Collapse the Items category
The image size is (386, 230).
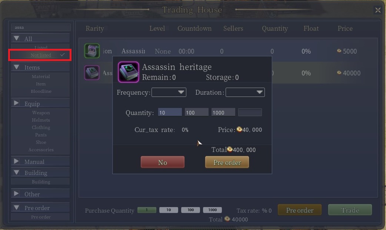tap(17, 67)
